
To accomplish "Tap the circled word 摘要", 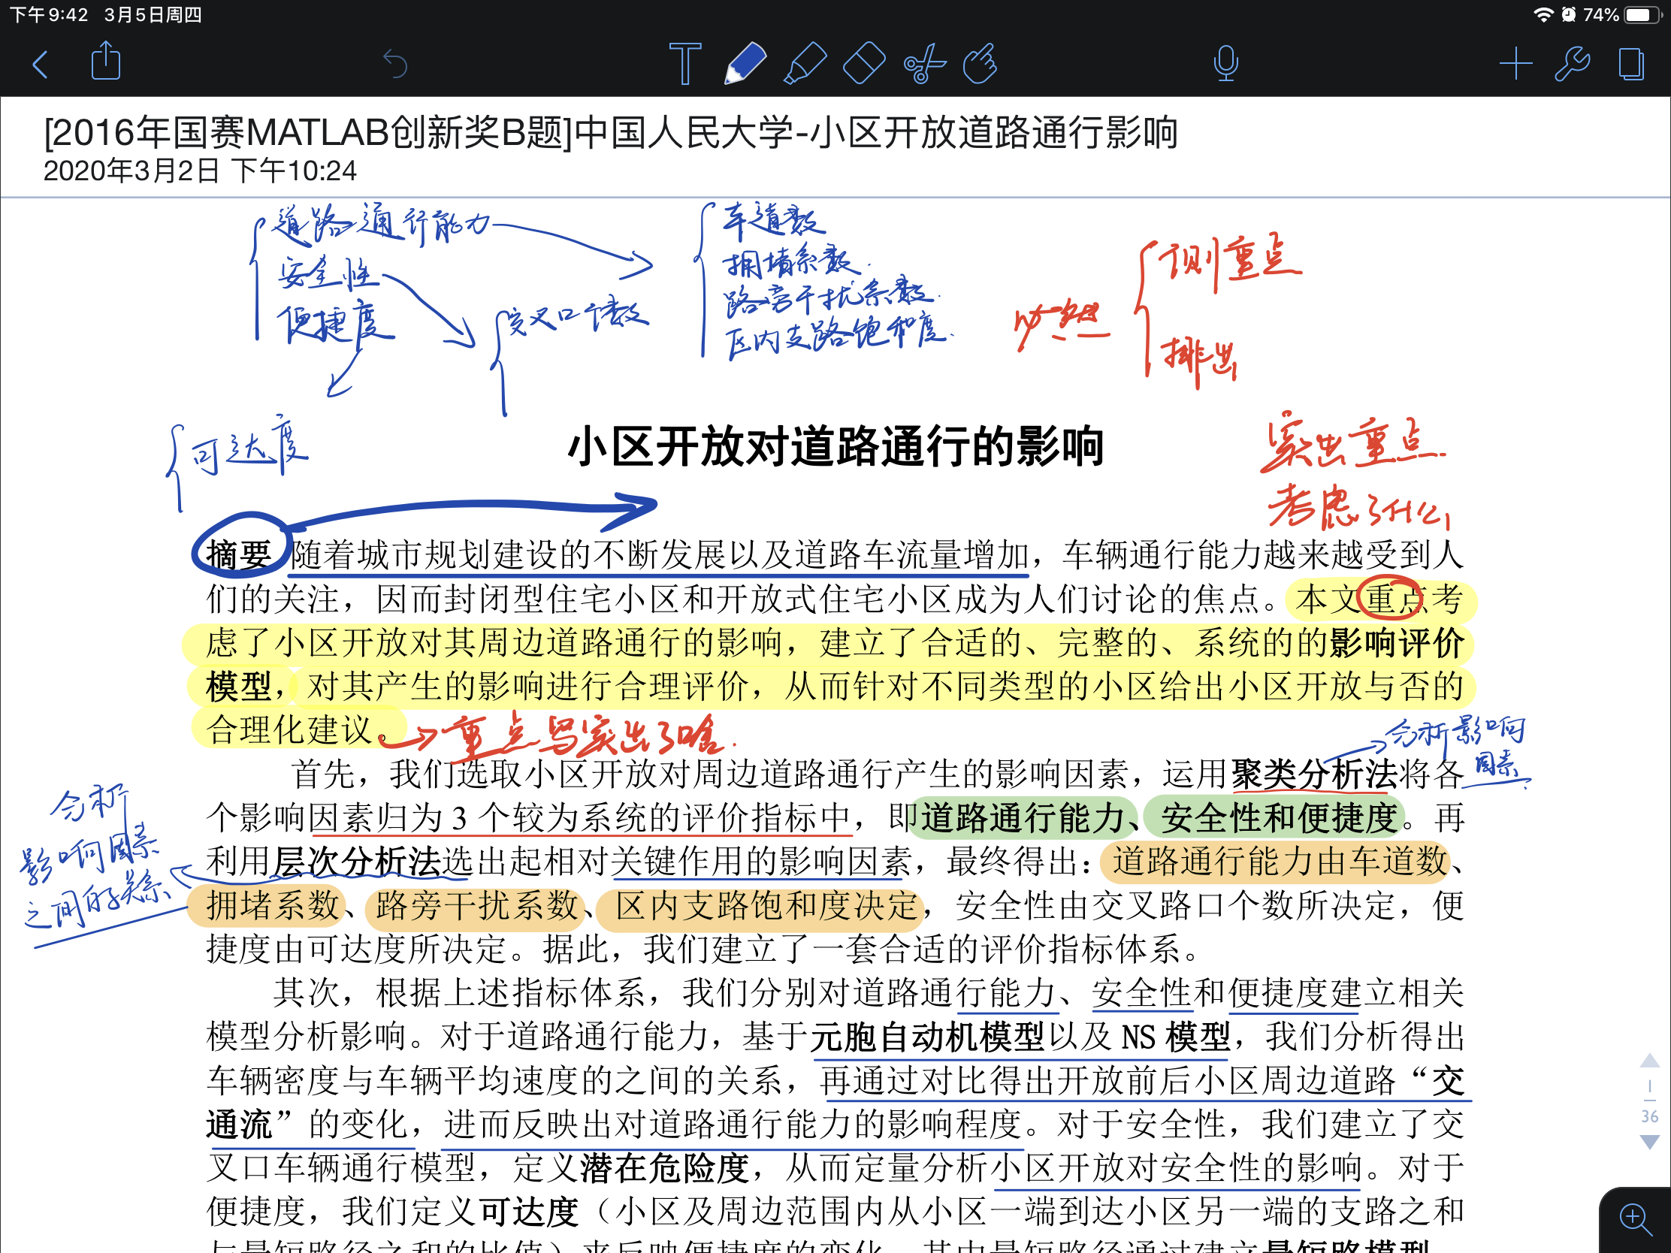I will click(x=239, y=555).
